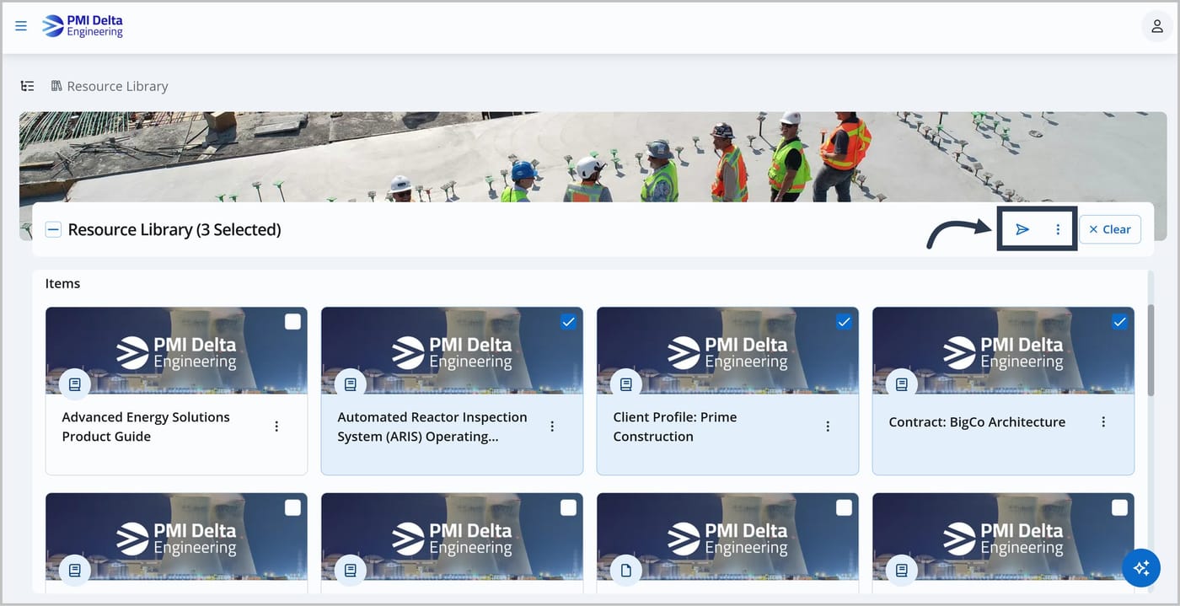Screen dimensions: 1180x606
Task: Click book icon on Client Profile card
Action: click(x=626, y=384)
